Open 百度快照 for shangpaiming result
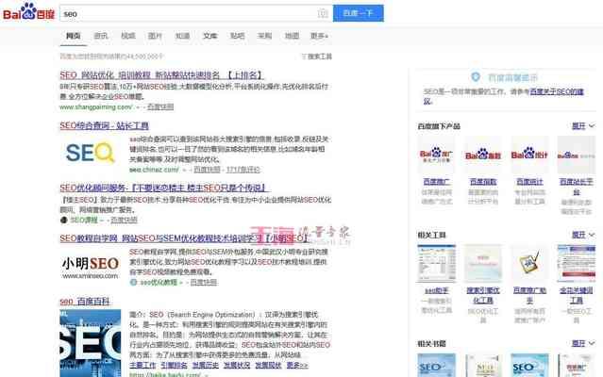The width and height of the screenshot is (603, 377). click(160, 107)
